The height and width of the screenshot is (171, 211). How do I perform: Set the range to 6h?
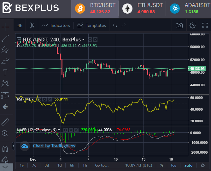[72, 165]
